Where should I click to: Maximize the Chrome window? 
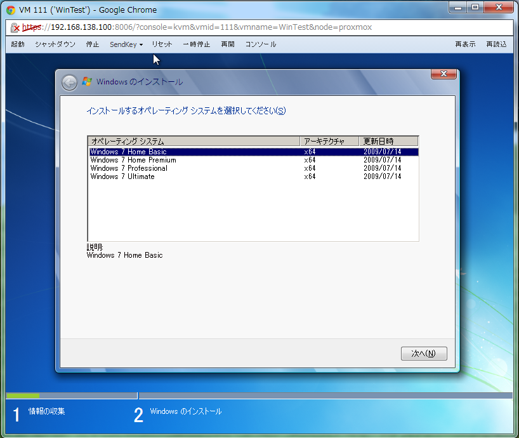click(x=475, y=8)
